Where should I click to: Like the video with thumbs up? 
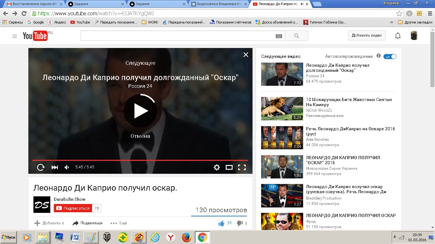221,223
